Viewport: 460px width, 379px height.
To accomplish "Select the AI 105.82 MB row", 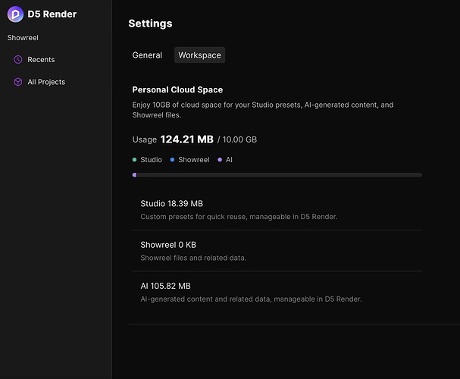I will click(277, 292).
